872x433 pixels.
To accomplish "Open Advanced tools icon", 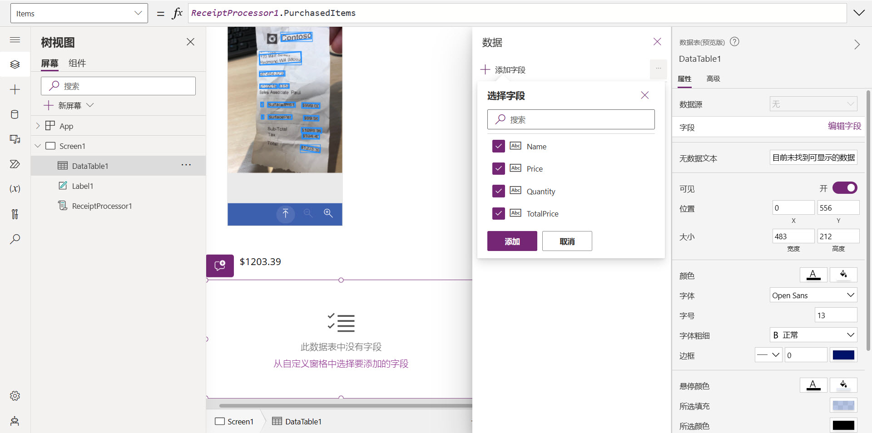I will [x=15, y=214].
